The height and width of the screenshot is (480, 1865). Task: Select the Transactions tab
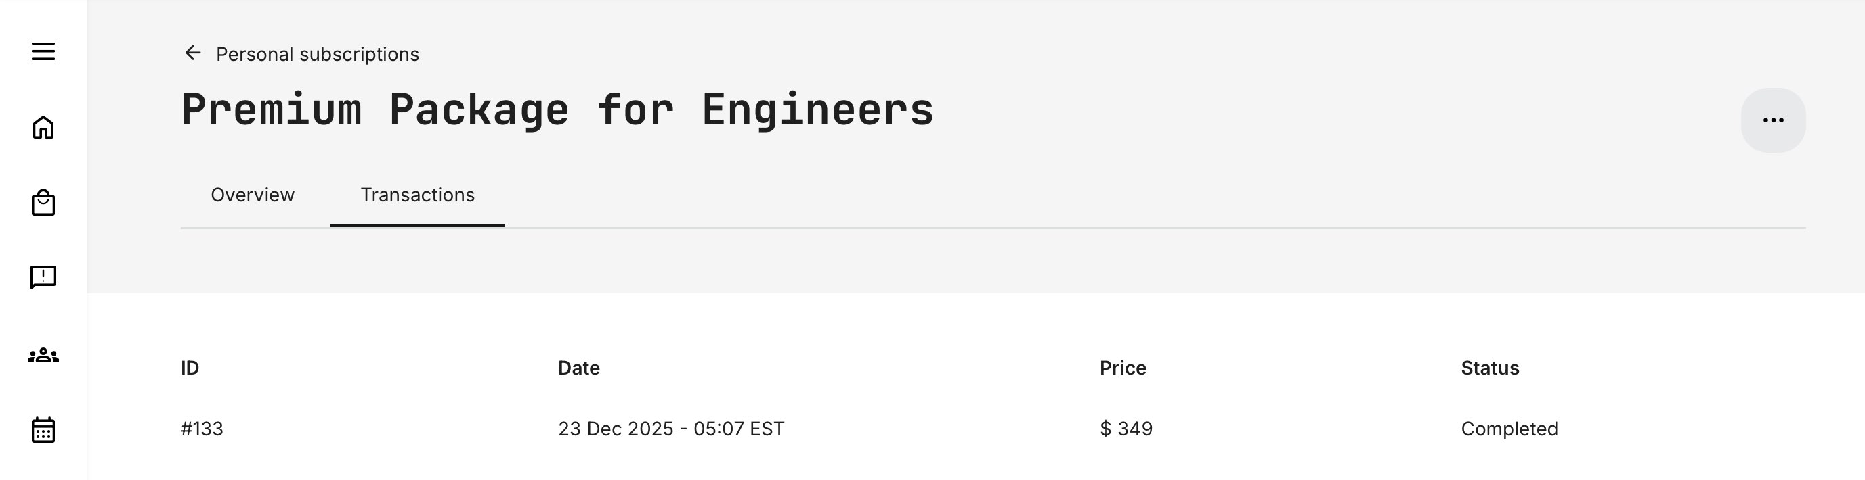[418, 195]
